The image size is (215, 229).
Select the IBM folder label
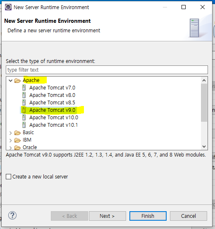pyautogui.click(x=27, y=140)
